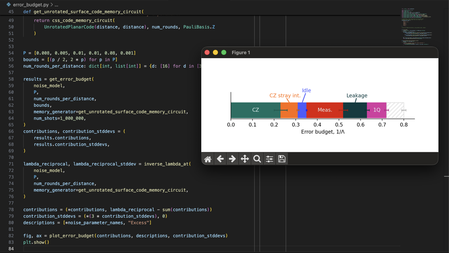Reset the figure view with the Home icon
The height and width of the screenshot is (253, 449).
click(x=208, y=159)
